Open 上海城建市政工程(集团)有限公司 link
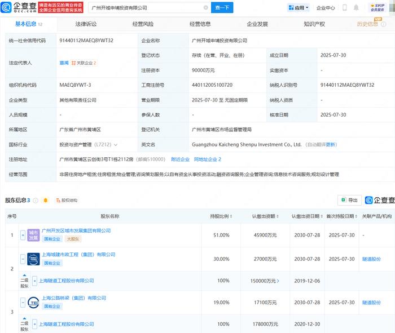Image resolution: width=395 pixels, height=333 pixels. click(78, 255)
